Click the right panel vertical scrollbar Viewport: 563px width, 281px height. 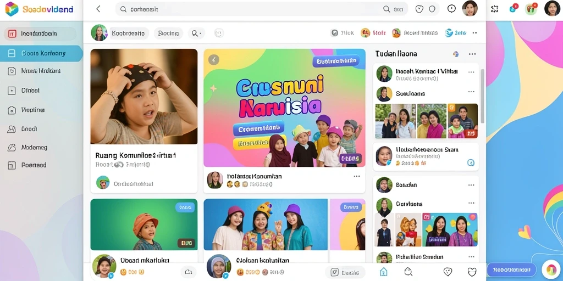pyautogui.click(x=482, y=96)
